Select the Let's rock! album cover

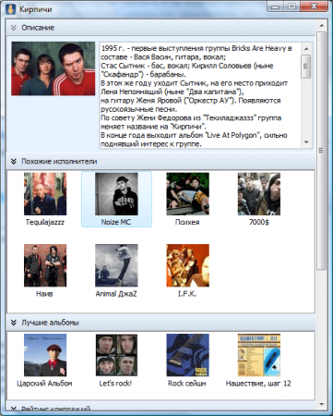[x=116, y=355]
